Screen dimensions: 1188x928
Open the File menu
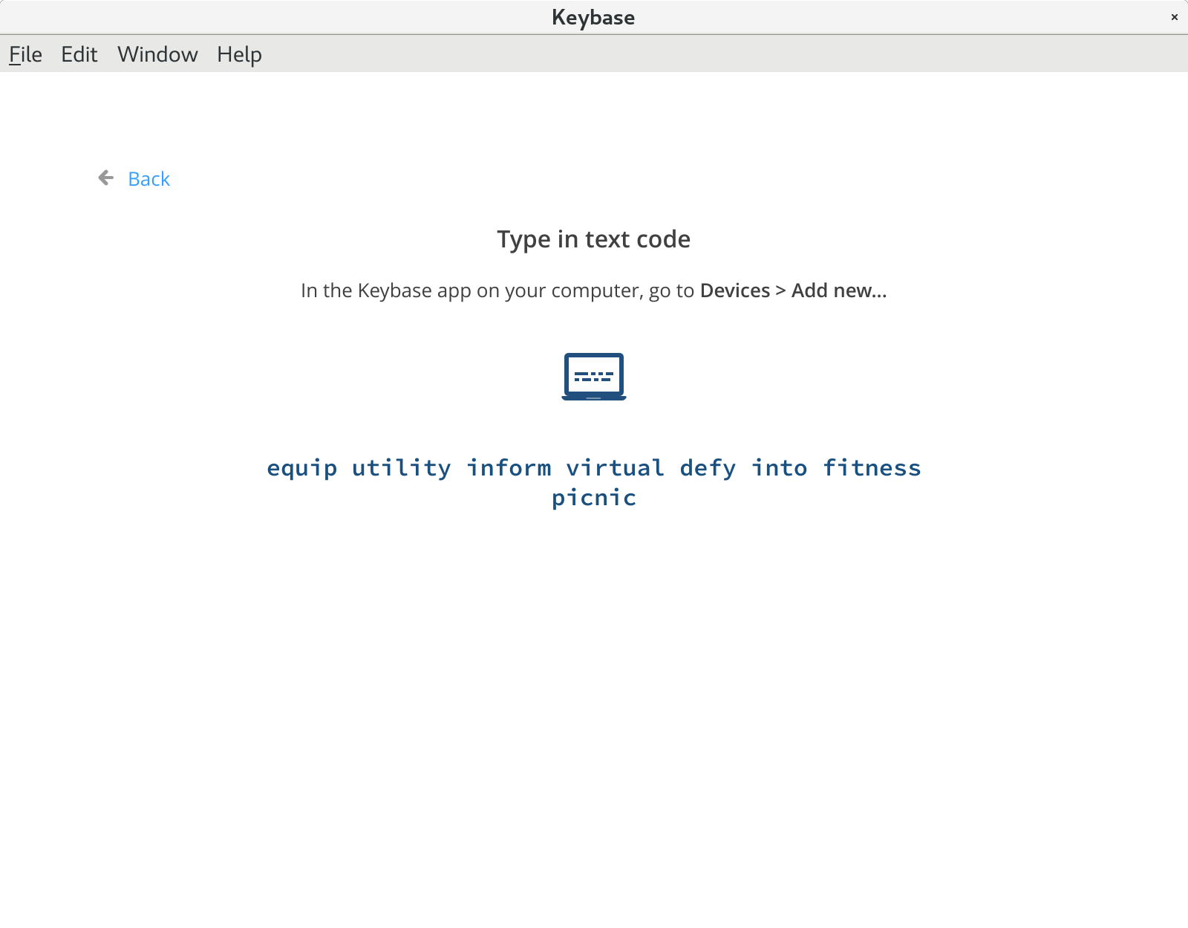[x=25, y=54]
